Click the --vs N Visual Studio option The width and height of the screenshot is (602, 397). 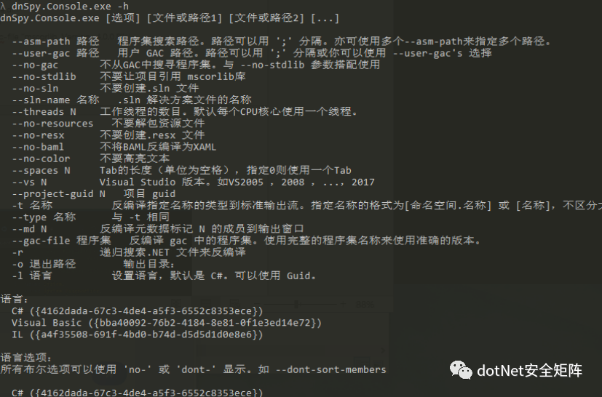[193, 183]
